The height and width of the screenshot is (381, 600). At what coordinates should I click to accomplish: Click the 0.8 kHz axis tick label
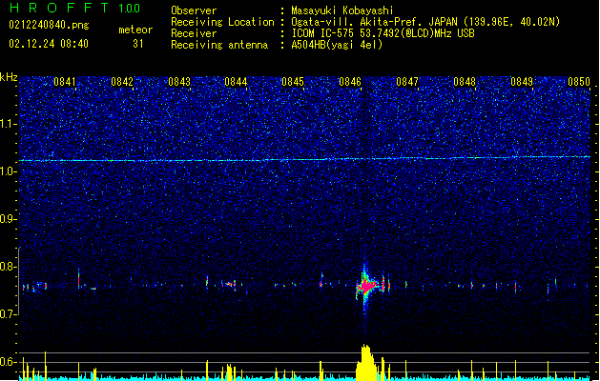tap(8, 267)
